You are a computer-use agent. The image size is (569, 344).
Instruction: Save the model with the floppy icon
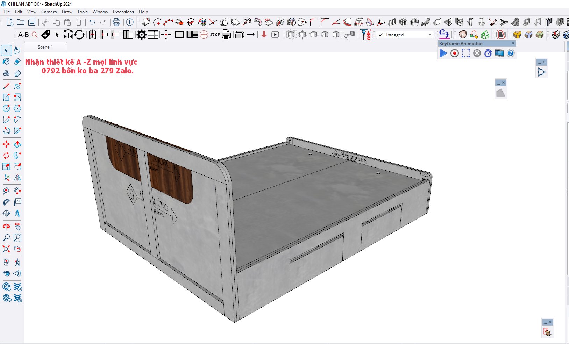[x=32, y=22]
